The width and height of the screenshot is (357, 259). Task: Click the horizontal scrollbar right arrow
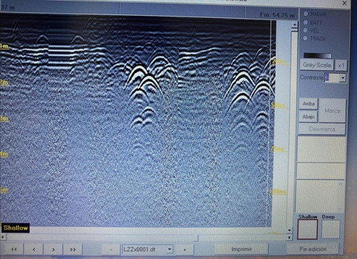(x=289, y=237)
